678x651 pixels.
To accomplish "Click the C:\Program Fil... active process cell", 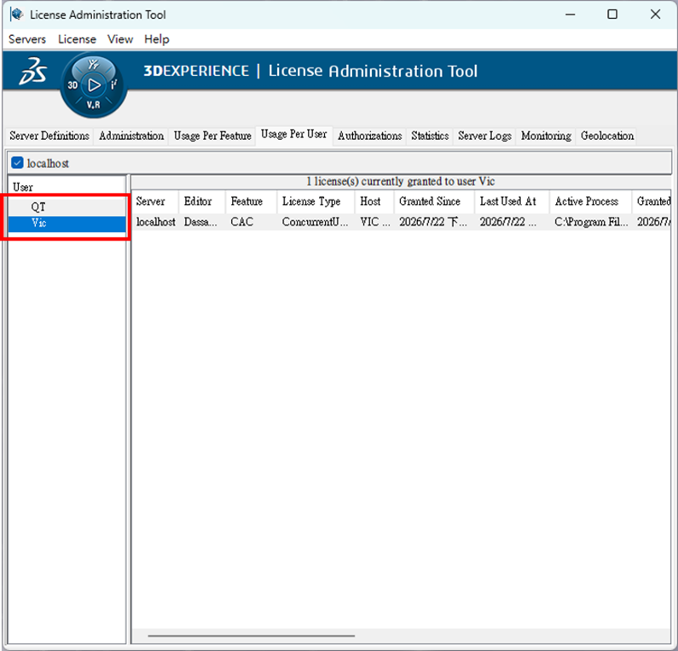I will pos(591,222).
